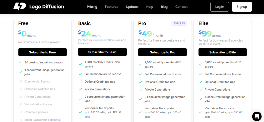The height and width of the screenshot is (122, 264).
Task: Open the chat support bubble icon
Action: point(257,116)
